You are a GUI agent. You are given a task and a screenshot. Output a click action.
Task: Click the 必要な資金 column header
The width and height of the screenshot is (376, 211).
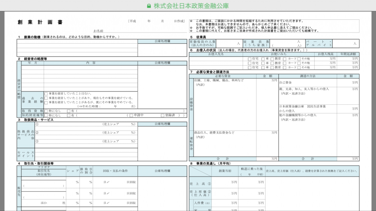223,76
